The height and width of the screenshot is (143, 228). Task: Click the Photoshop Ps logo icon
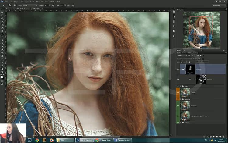click(2, 2)
